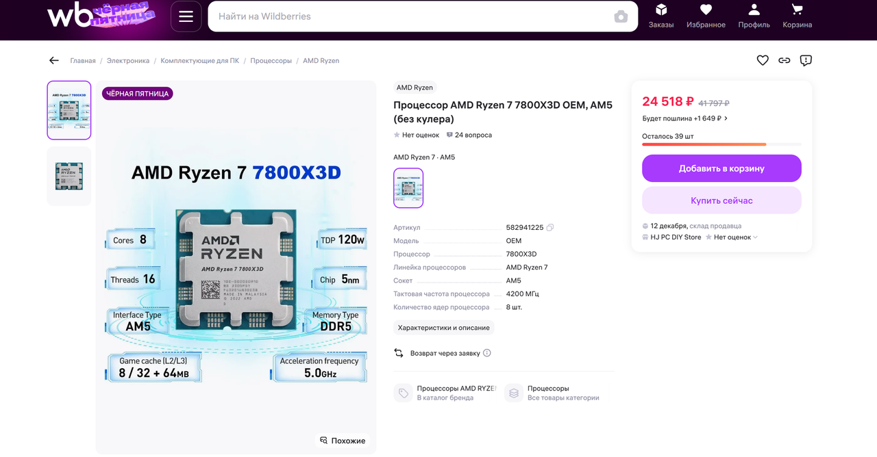Go to Процессоры breadcrumb
Screen dimensions: 877x457
pyautogui.click(x=271, y=61)
